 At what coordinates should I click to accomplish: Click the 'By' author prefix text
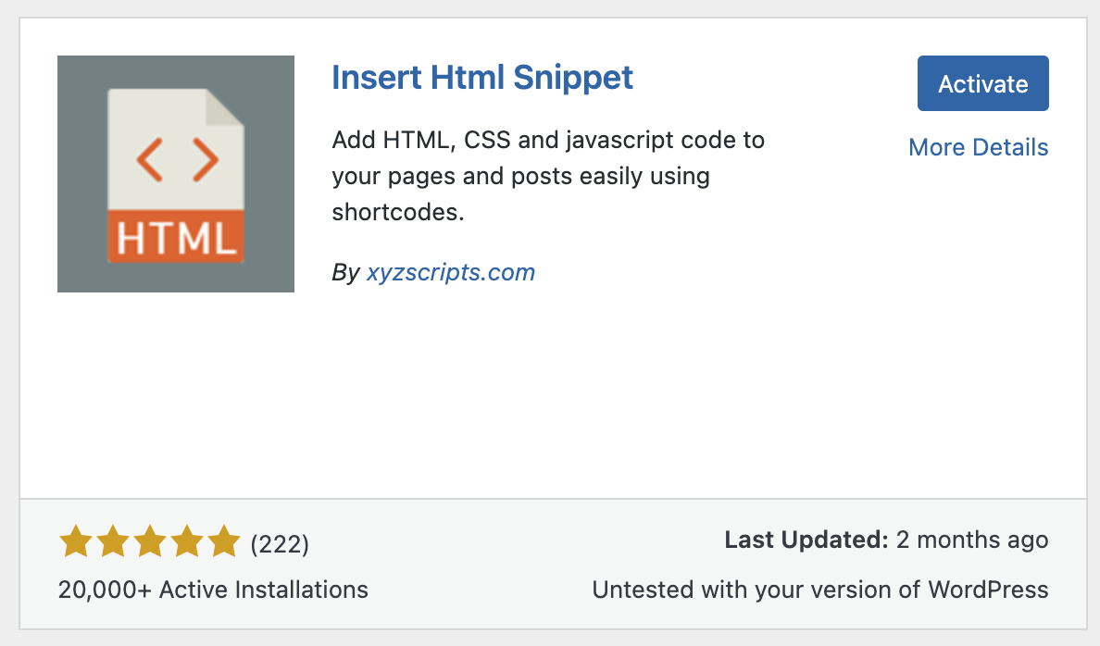[x=344, y=273]
